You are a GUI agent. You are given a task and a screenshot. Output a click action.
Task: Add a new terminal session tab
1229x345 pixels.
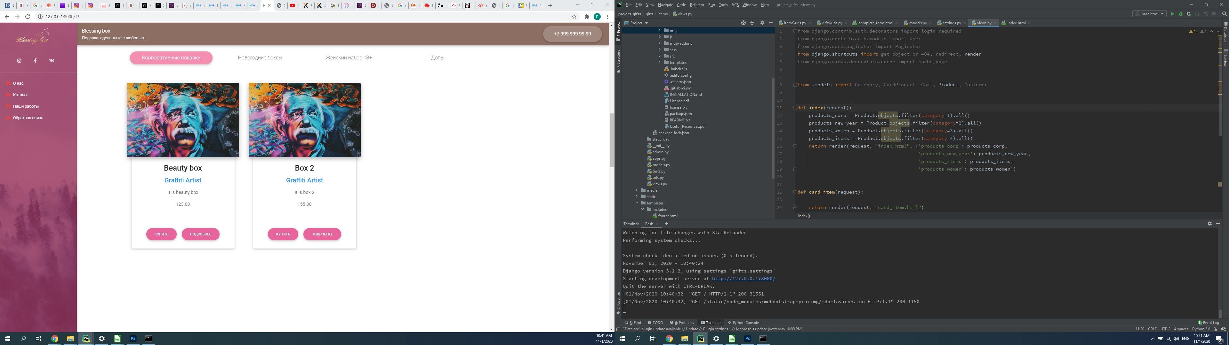(x=666, y=224)
